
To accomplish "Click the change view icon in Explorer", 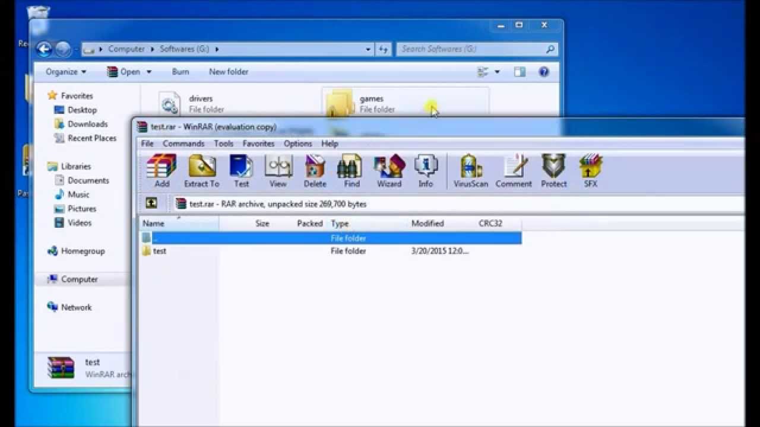I will pyautogui.click(x=483, y=72).
